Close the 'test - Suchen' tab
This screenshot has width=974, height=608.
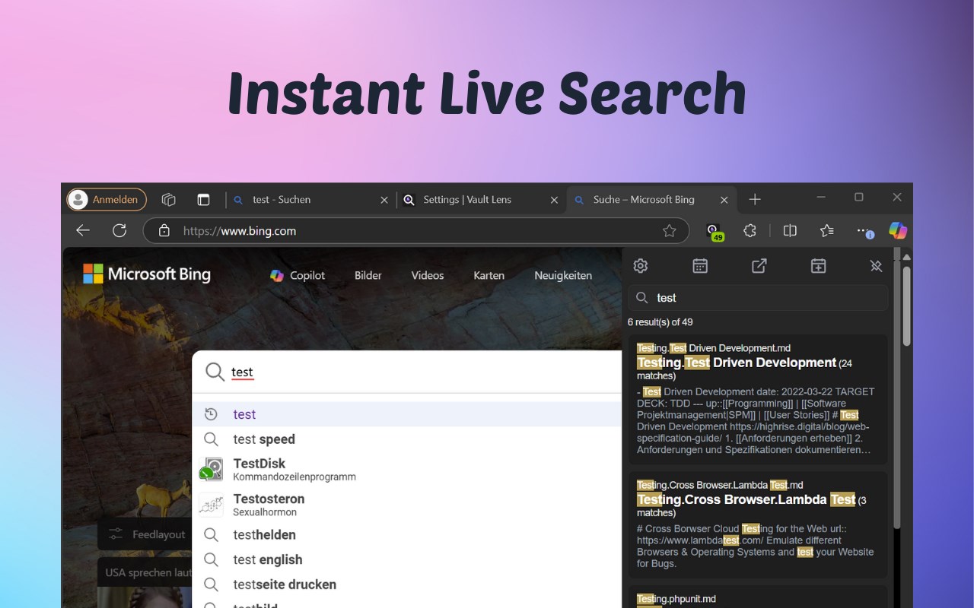(x=384, y=200)
